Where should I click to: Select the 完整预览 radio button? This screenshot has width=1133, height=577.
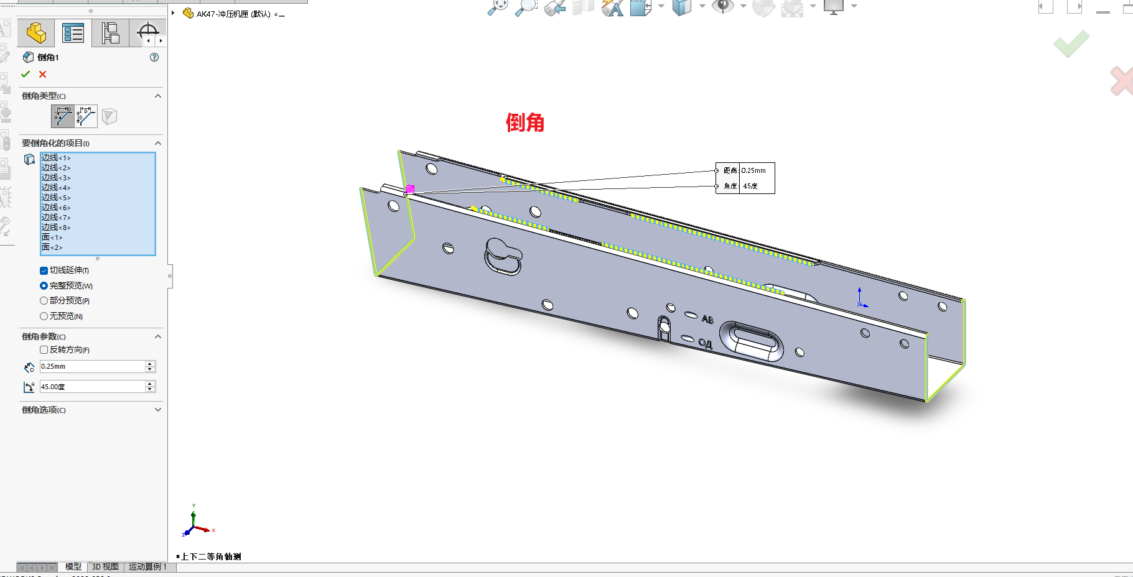click(x=44, y=286)
